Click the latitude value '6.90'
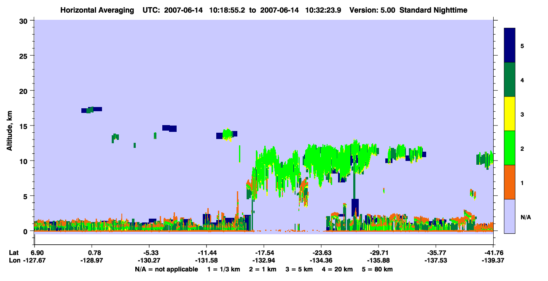 point(38,253)
